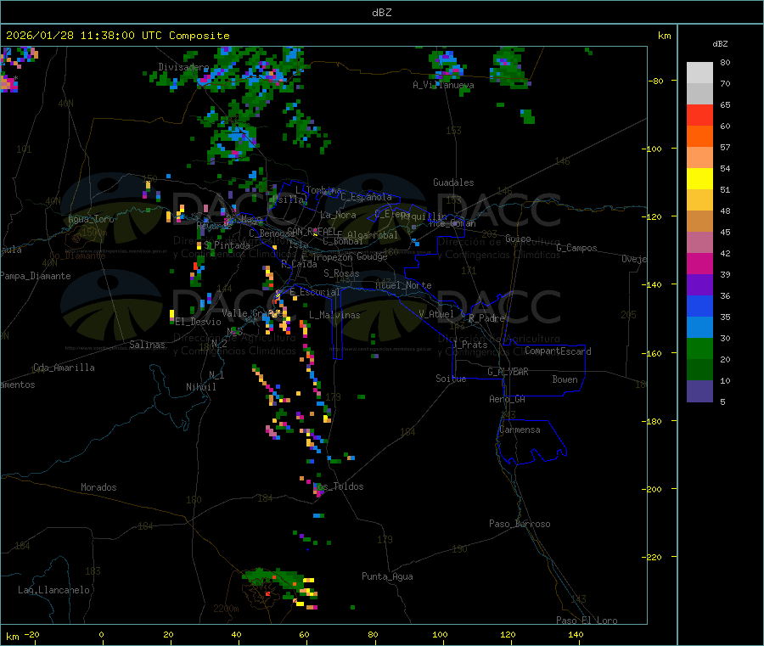This screenshot has height=646, width=764.
Task: Click the Divisadero map label
Action: [x=183, y=67]
